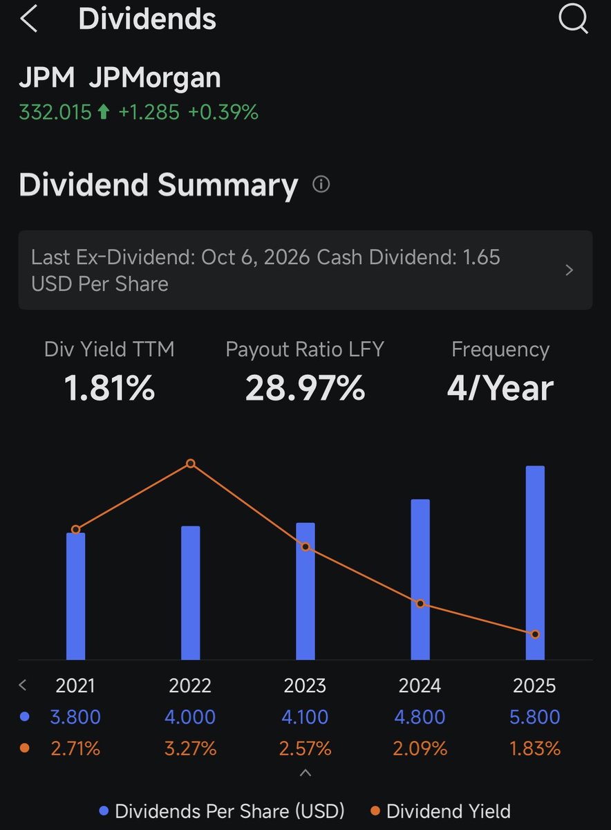Tap the 2023 year label

(305, 685)
